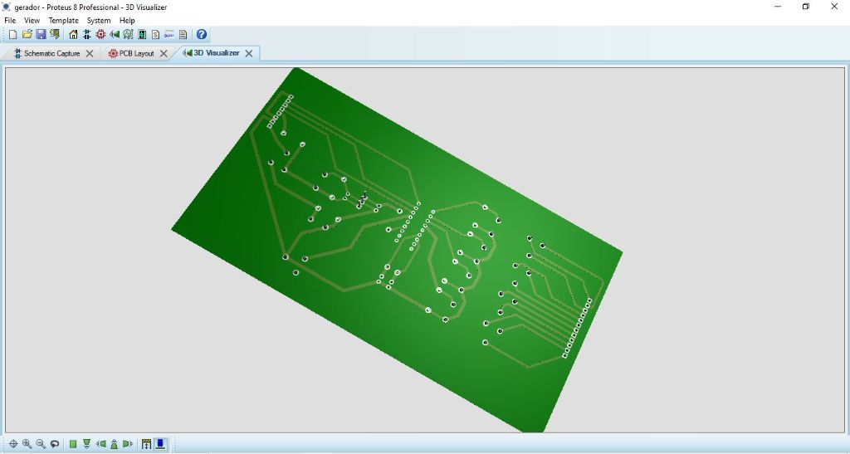
Task: Switch to the front view icon
Action: 86,444
